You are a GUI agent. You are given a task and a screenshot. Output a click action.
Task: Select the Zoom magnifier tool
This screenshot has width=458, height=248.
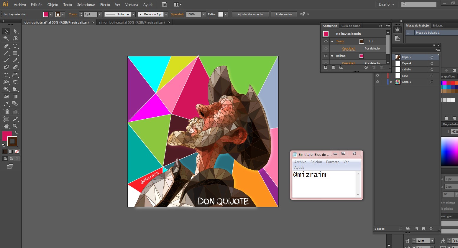(x=15, y=126)
